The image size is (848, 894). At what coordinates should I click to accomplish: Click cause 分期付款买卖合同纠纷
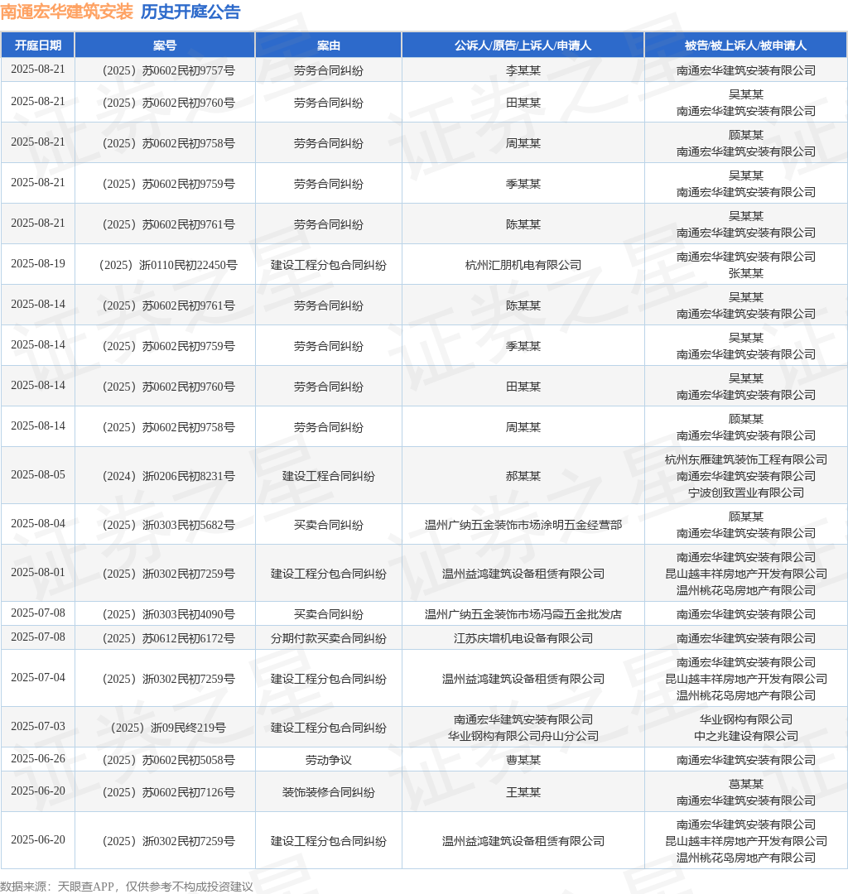[x=329, y=638]
